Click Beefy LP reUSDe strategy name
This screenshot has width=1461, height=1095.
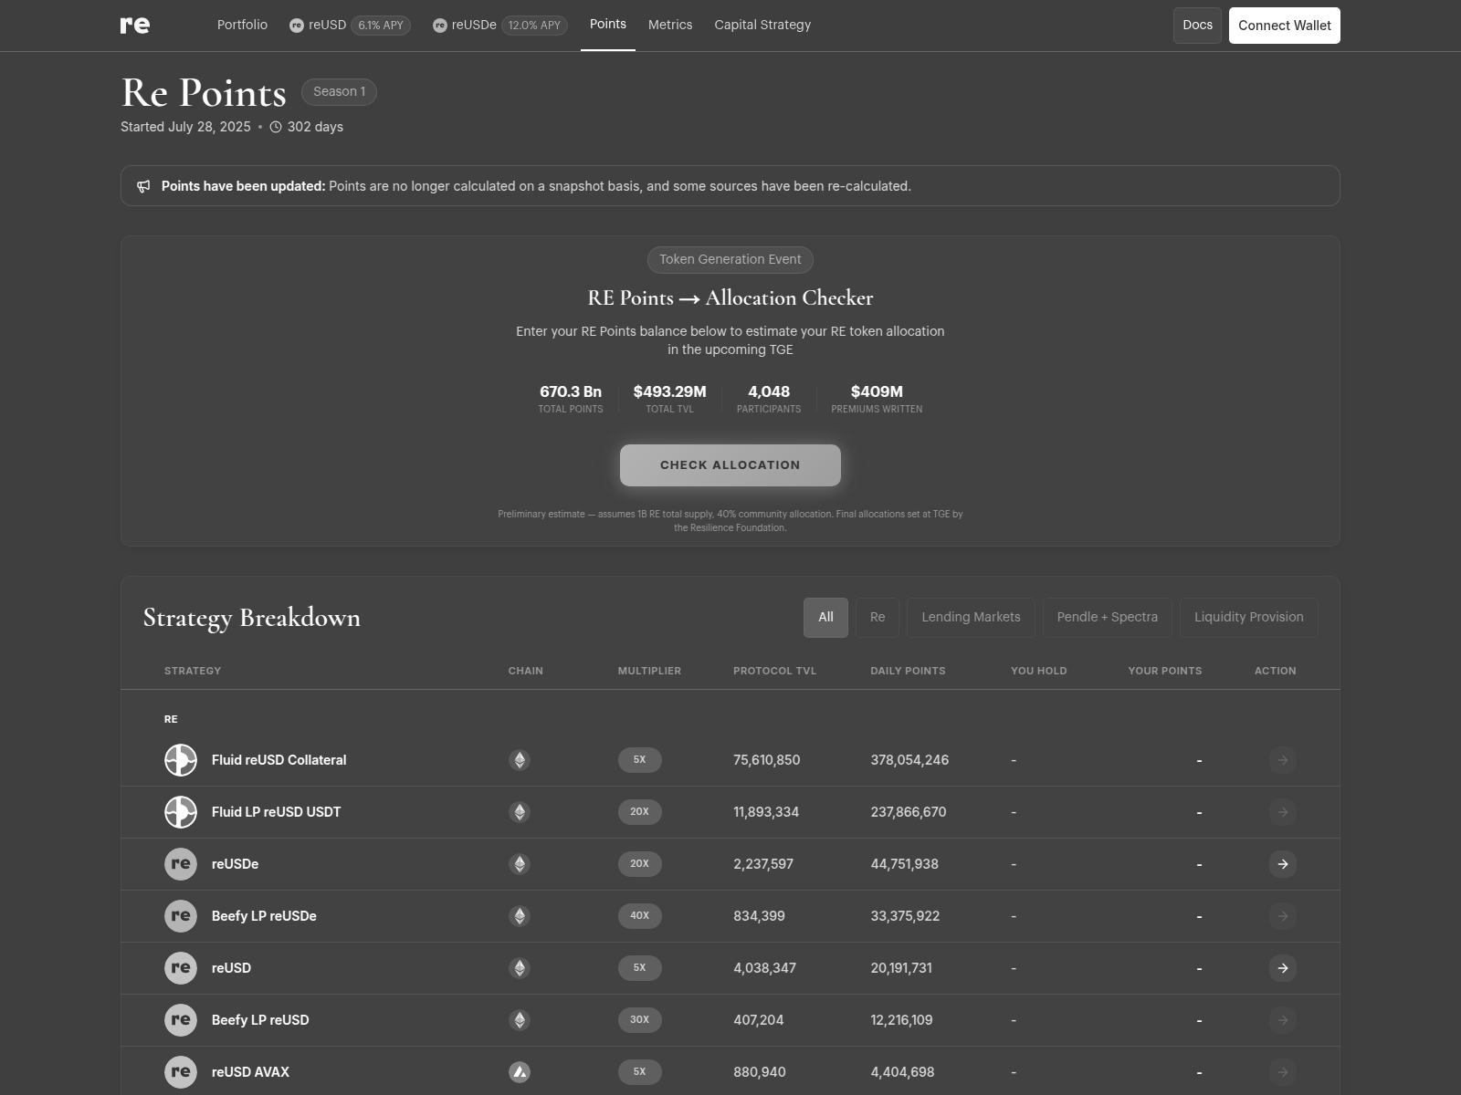tap(264, 916)
